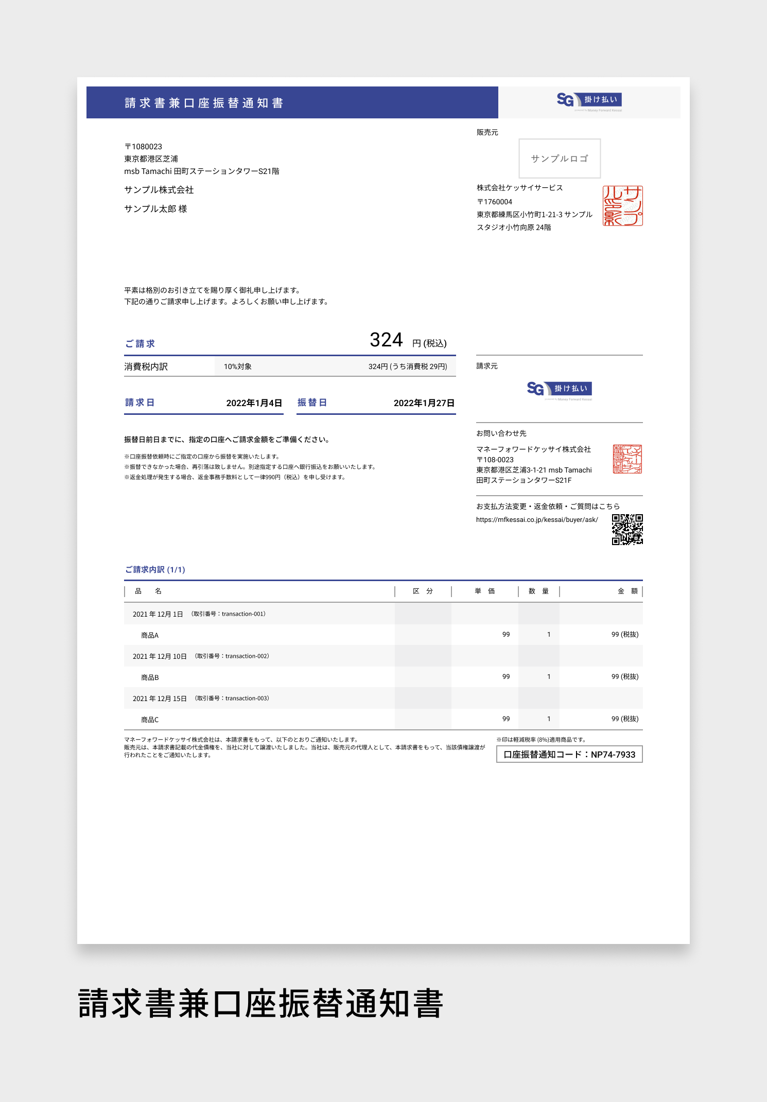This screenshot has height=1102, width=767.
Task: Click the transaction-003 date row
Action: pyautogui.click(x=383, y=698)
